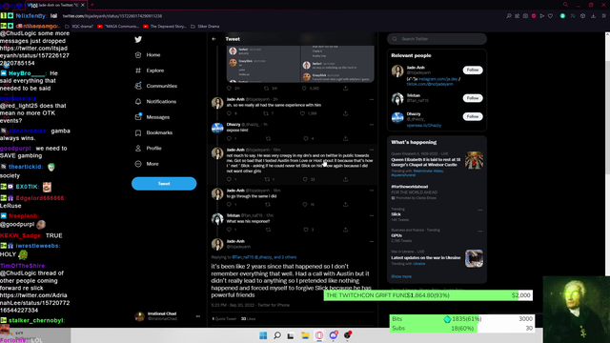Screen dimensions: 610x343
Task: Go back using Tweet header arrow
Action: pyautogui.click(x=213, y=39)
